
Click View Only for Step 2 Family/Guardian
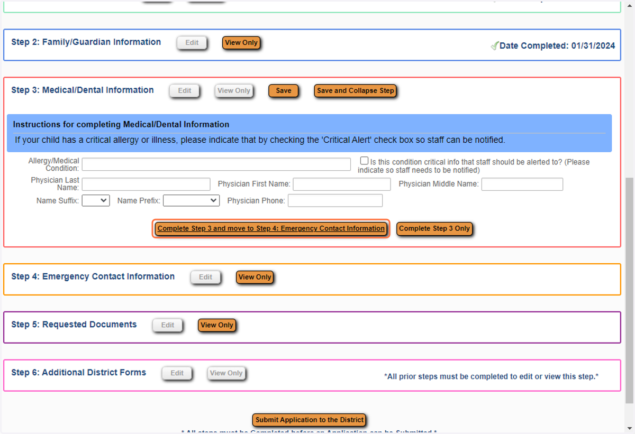pos(241,43)
